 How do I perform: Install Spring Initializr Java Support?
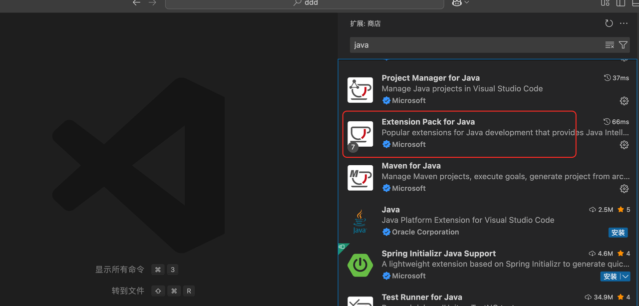coord(610,277)
